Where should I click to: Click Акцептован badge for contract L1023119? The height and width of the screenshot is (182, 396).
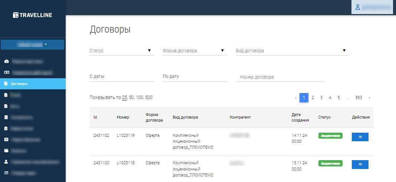point(330,136)
